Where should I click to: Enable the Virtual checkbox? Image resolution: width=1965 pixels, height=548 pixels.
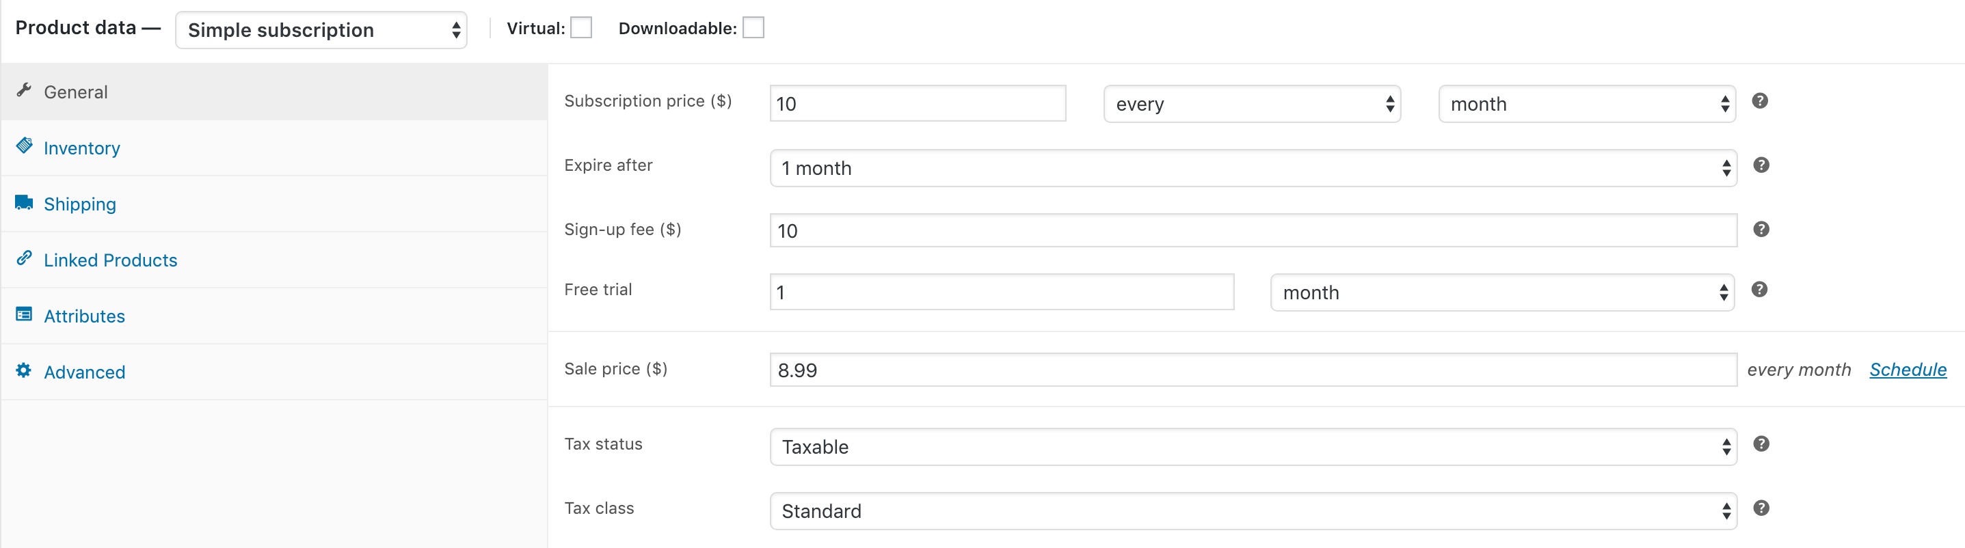point(581,28)
